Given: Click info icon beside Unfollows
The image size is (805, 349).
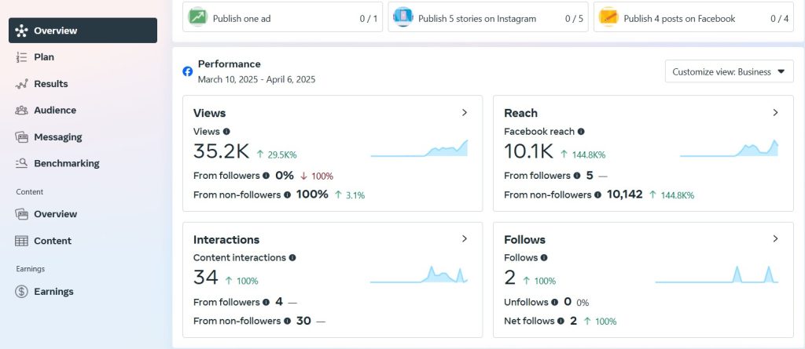Looking at the screenshot, I should click(554, 303).
